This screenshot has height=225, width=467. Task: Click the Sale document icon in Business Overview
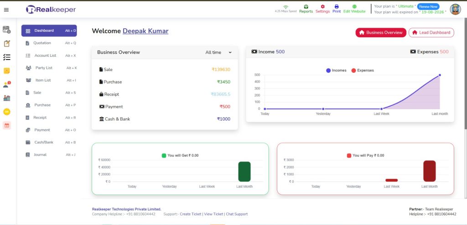pyautogui.click(x=101, y=70)
